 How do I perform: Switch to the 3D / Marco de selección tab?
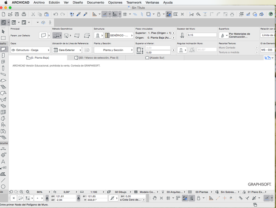click(x=96, y=58)
